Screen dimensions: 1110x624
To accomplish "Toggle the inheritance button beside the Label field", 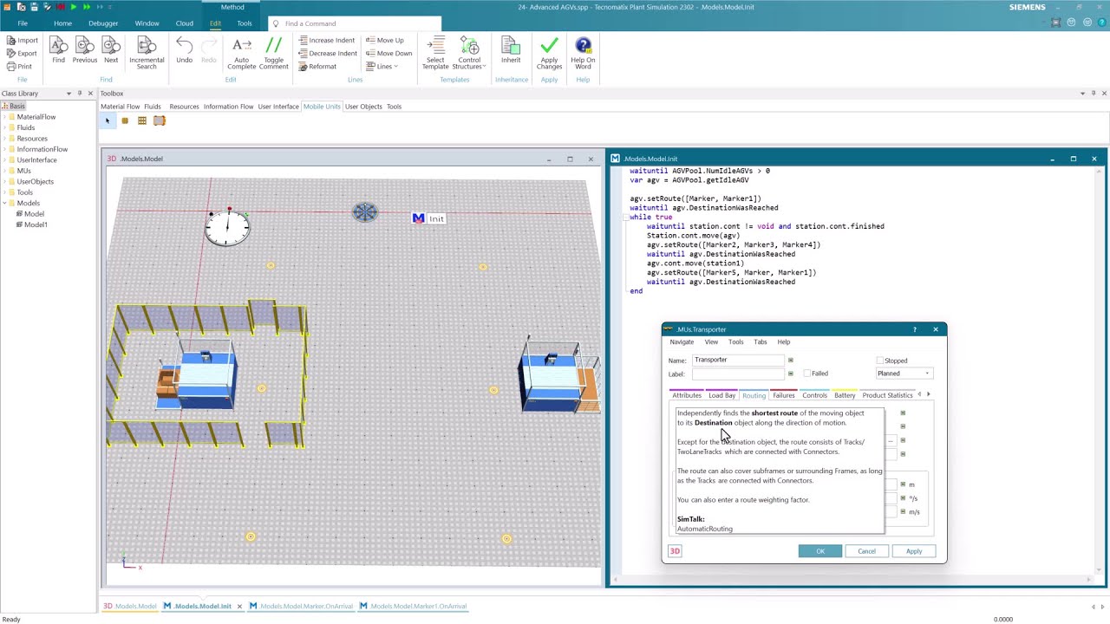I will pyautogui.click(x=790, y=374).
